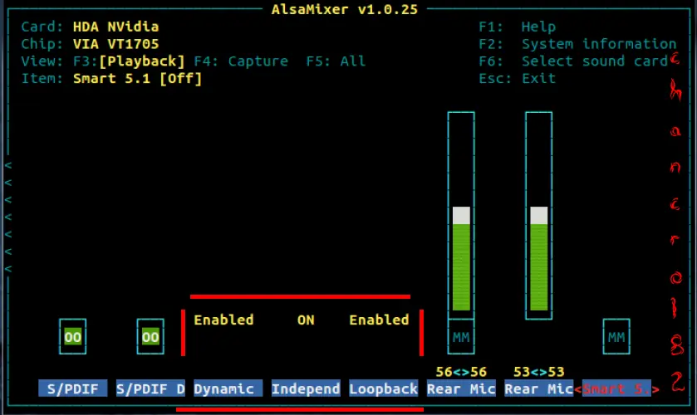This screenshot has height=415, width=697.
Task: Switch to the F4: Capture view
Action: 241,61
